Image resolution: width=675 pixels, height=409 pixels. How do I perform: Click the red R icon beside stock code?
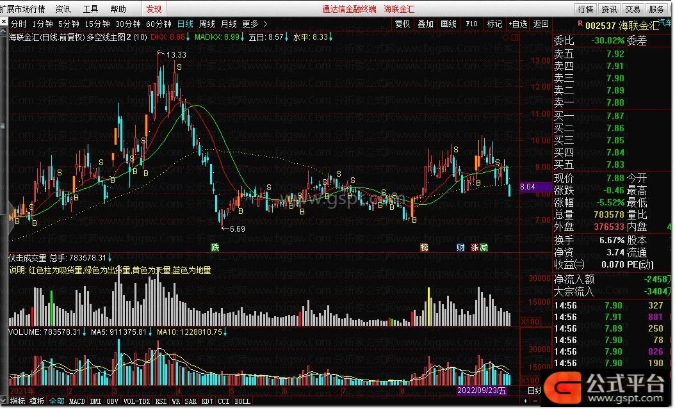coord(580,23)
